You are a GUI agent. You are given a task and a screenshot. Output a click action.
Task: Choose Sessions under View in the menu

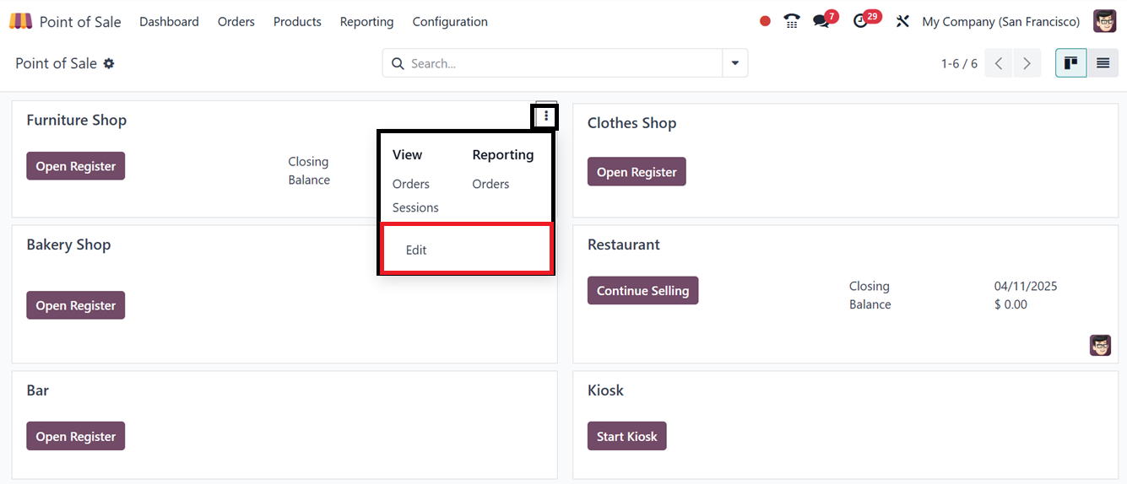[x=415, y=207]
